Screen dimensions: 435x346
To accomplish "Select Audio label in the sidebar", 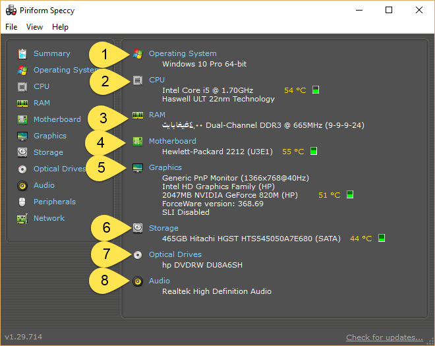I will [x=44, y=185].
